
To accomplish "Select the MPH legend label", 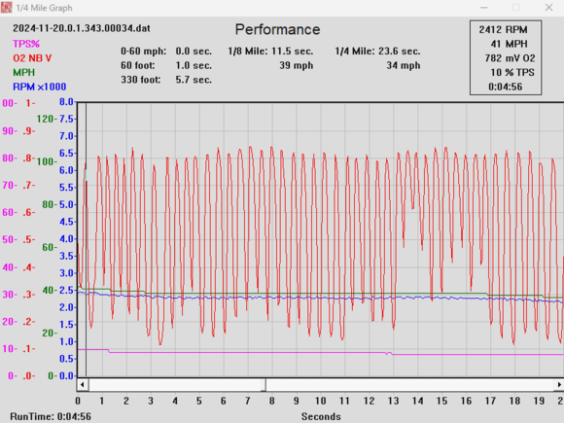I will click(23, 73).
